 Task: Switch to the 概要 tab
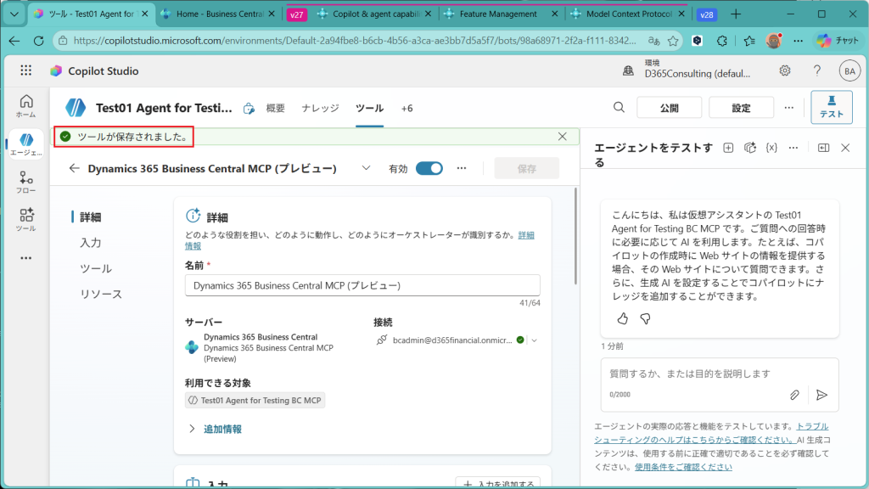tap(276, 108)
